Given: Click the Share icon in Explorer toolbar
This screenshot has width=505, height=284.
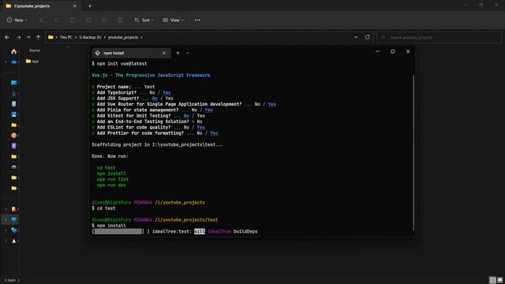Looking at the screenshot, I should coord(104,20).
